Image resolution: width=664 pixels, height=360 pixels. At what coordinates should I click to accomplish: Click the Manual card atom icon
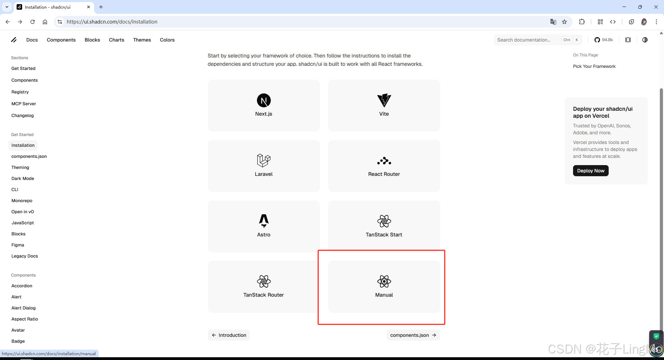(384, 281)
